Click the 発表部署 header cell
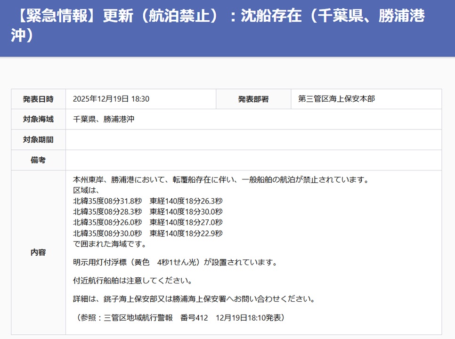The image size is (455, 339). [253, 99]
